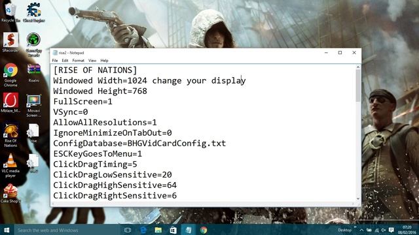
Task: Click the Notepad vertical scrollbar thumb
Action: pyautogui.click(x=358, y=86)
